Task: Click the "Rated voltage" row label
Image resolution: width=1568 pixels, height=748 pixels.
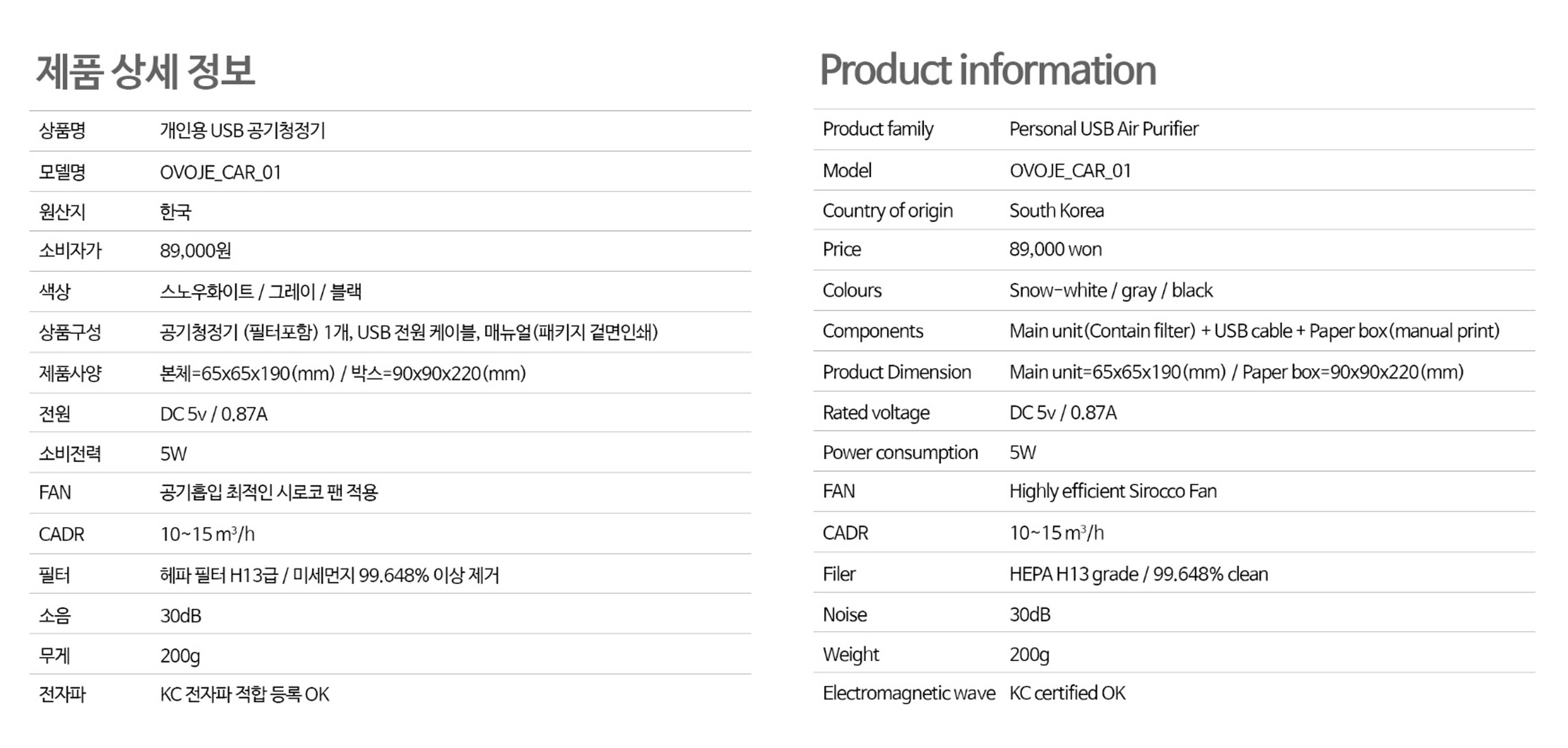Action: (876, 413)
